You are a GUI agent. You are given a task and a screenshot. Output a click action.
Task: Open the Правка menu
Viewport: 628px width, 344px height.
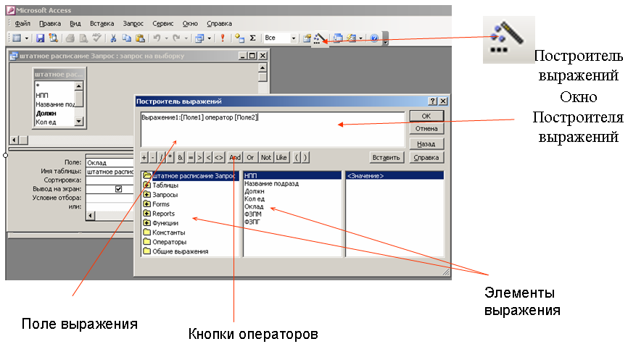[50, 24]
